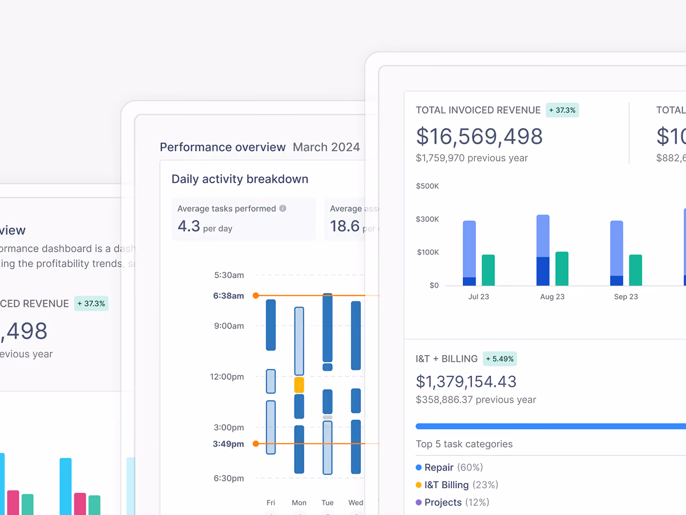Click the +5.49% badge next to I&T + Billing

pos(500,359)
